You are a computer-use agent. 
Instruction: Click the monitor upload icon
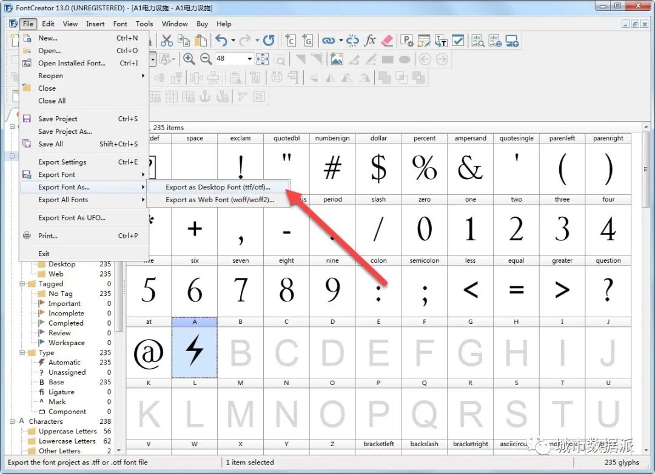tap(512, 41)
